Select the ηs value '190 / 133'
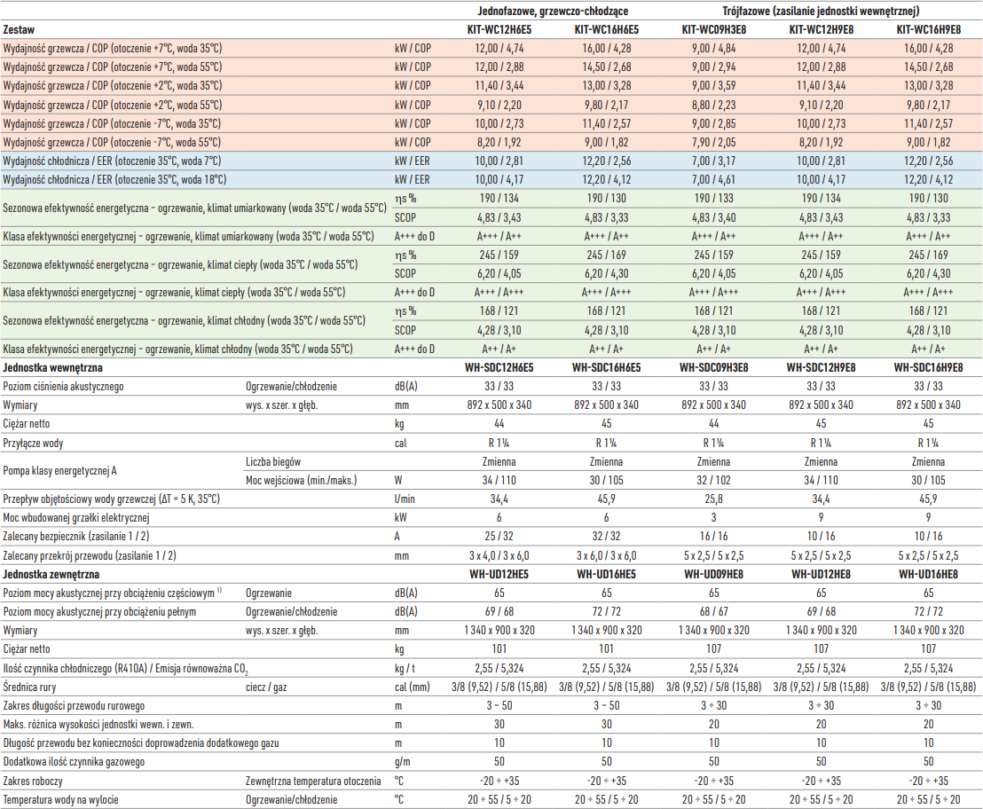This screenshot has width=983, height=809. pos(713,199)
